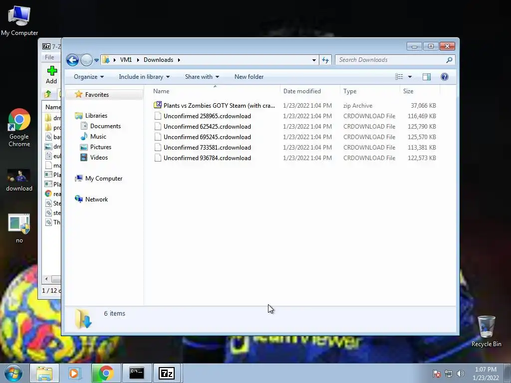511x383 pixels.
Task: Click the magnifier icon in the search box
Action: coord(449,60)
